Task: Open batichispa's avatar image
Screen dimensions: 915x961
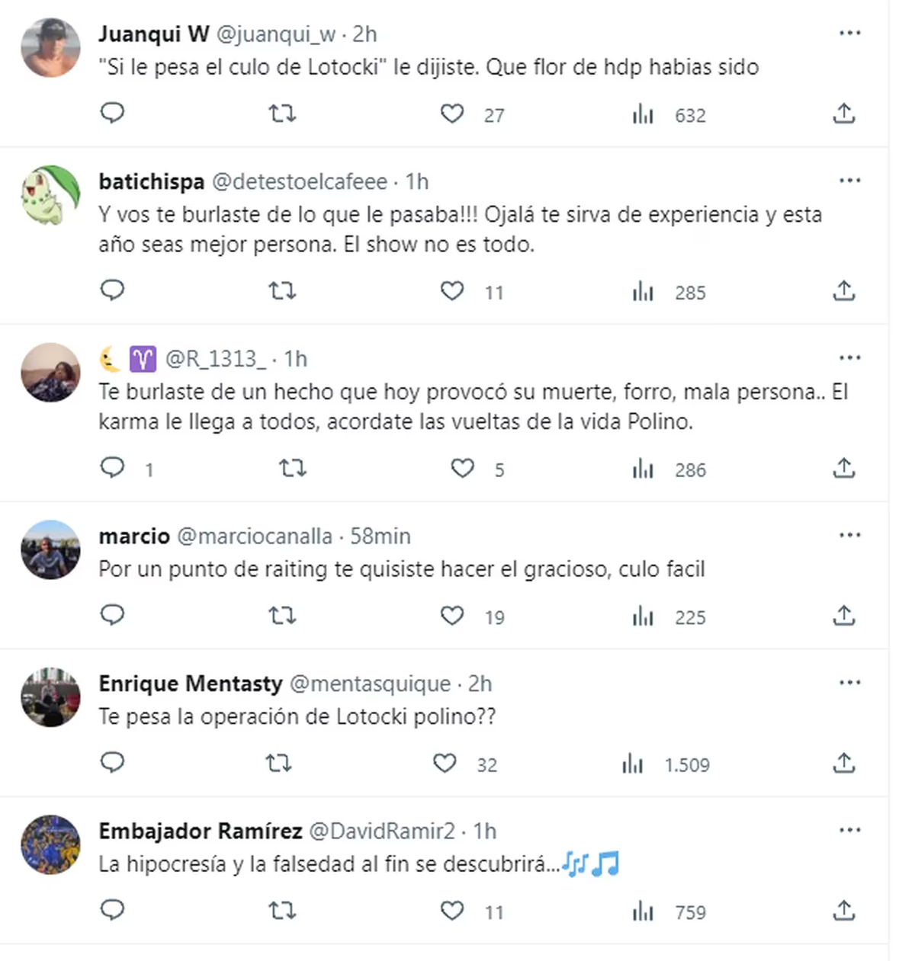Action: pyautogui.click(x=50, y=196)
